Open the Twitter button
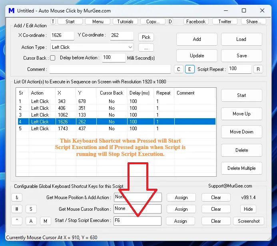 click(225, 22)
